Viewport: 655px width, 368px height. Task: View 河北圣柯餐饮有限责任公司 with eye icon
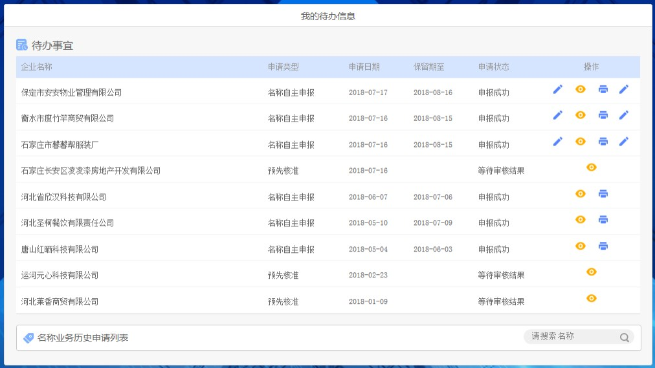pos(581,220)
